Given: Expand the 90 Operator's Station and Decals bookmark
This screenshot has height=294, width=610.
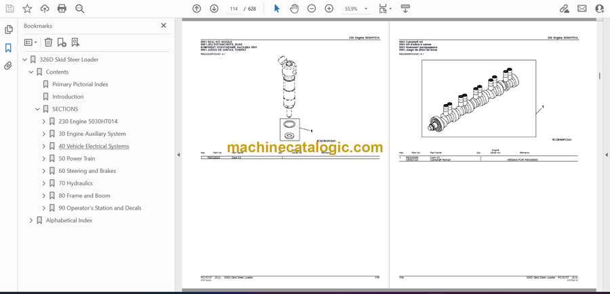Looking at the screenshot, I should tap(44, 208).
